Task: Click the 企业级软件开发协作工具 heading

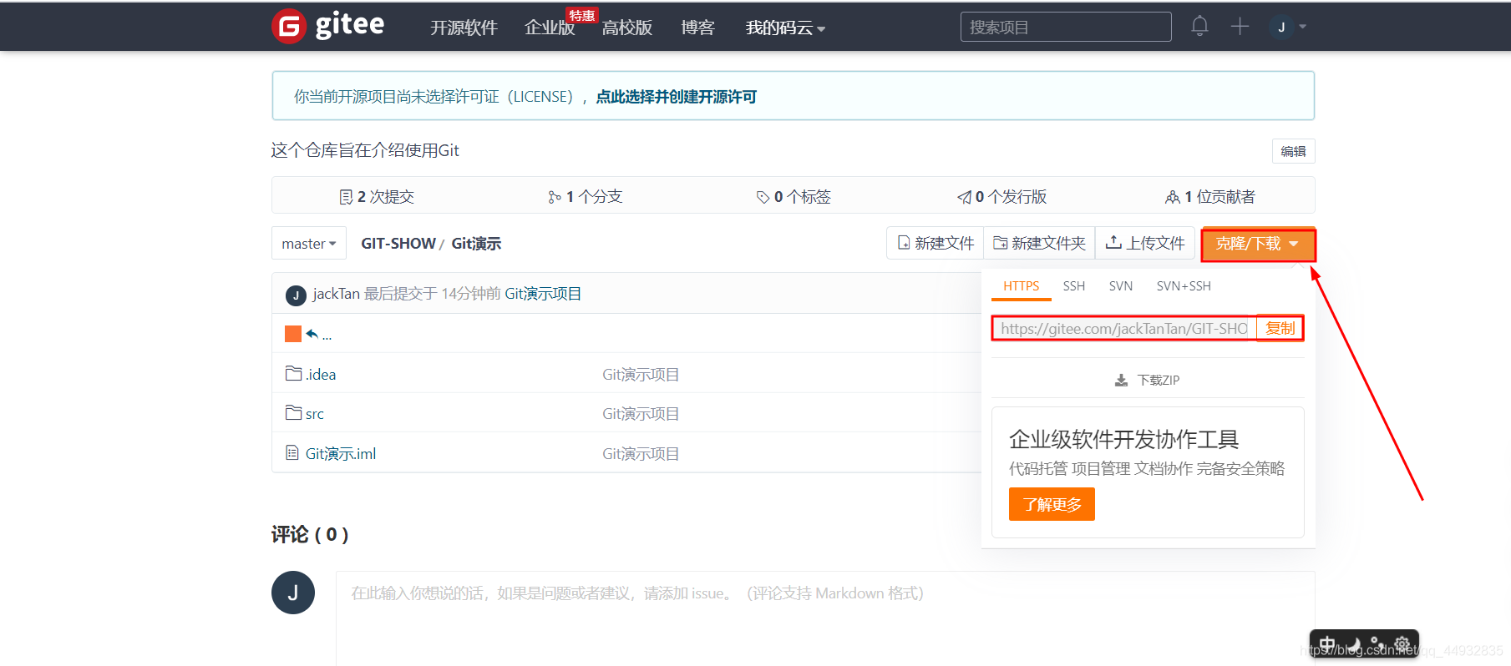Action: [x=1123, y=439]
